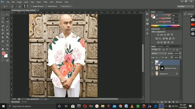The image size is (195, 109).
Task: Toggle Lock All in Layers panel
Action: point(166,58)
